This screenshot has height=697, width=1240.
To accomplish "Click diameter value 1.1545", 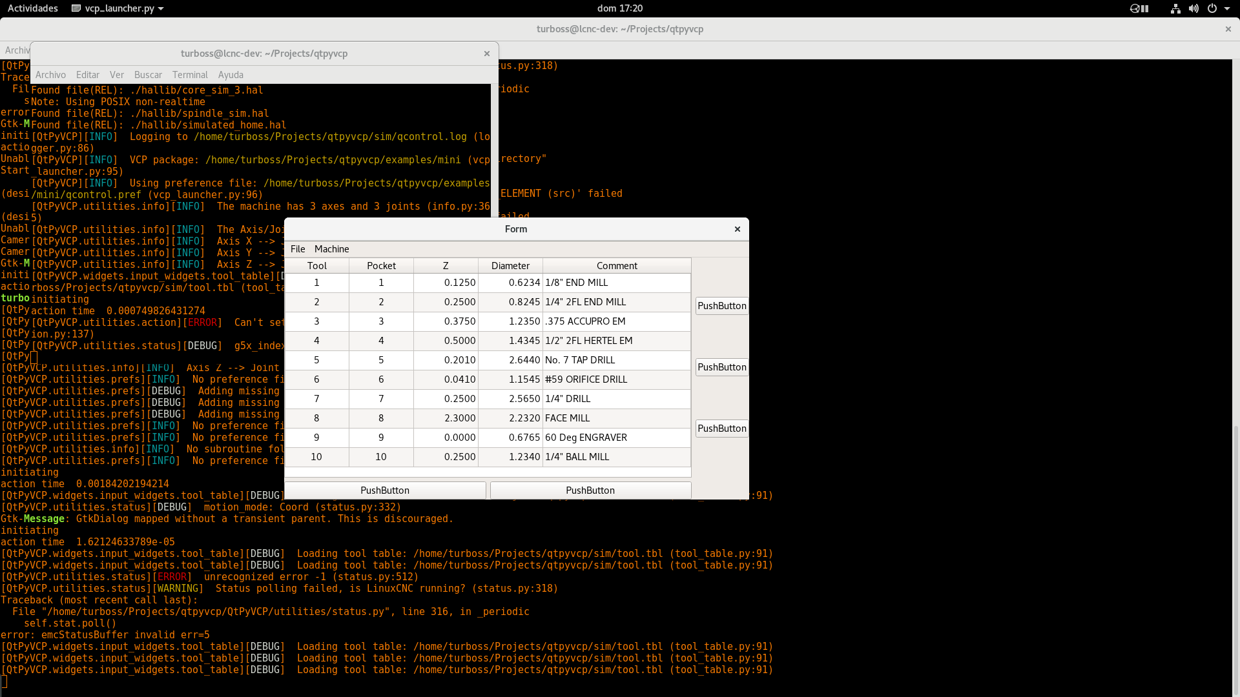I will [510, 379].
